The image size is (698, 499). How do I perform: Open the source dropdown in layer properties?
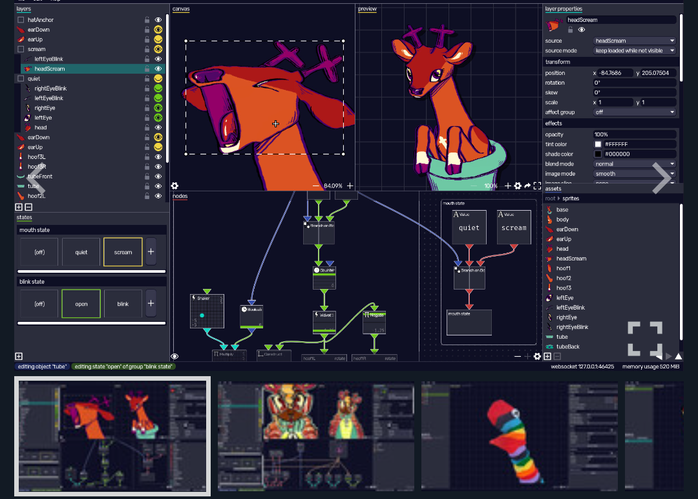tap(635, 41)
